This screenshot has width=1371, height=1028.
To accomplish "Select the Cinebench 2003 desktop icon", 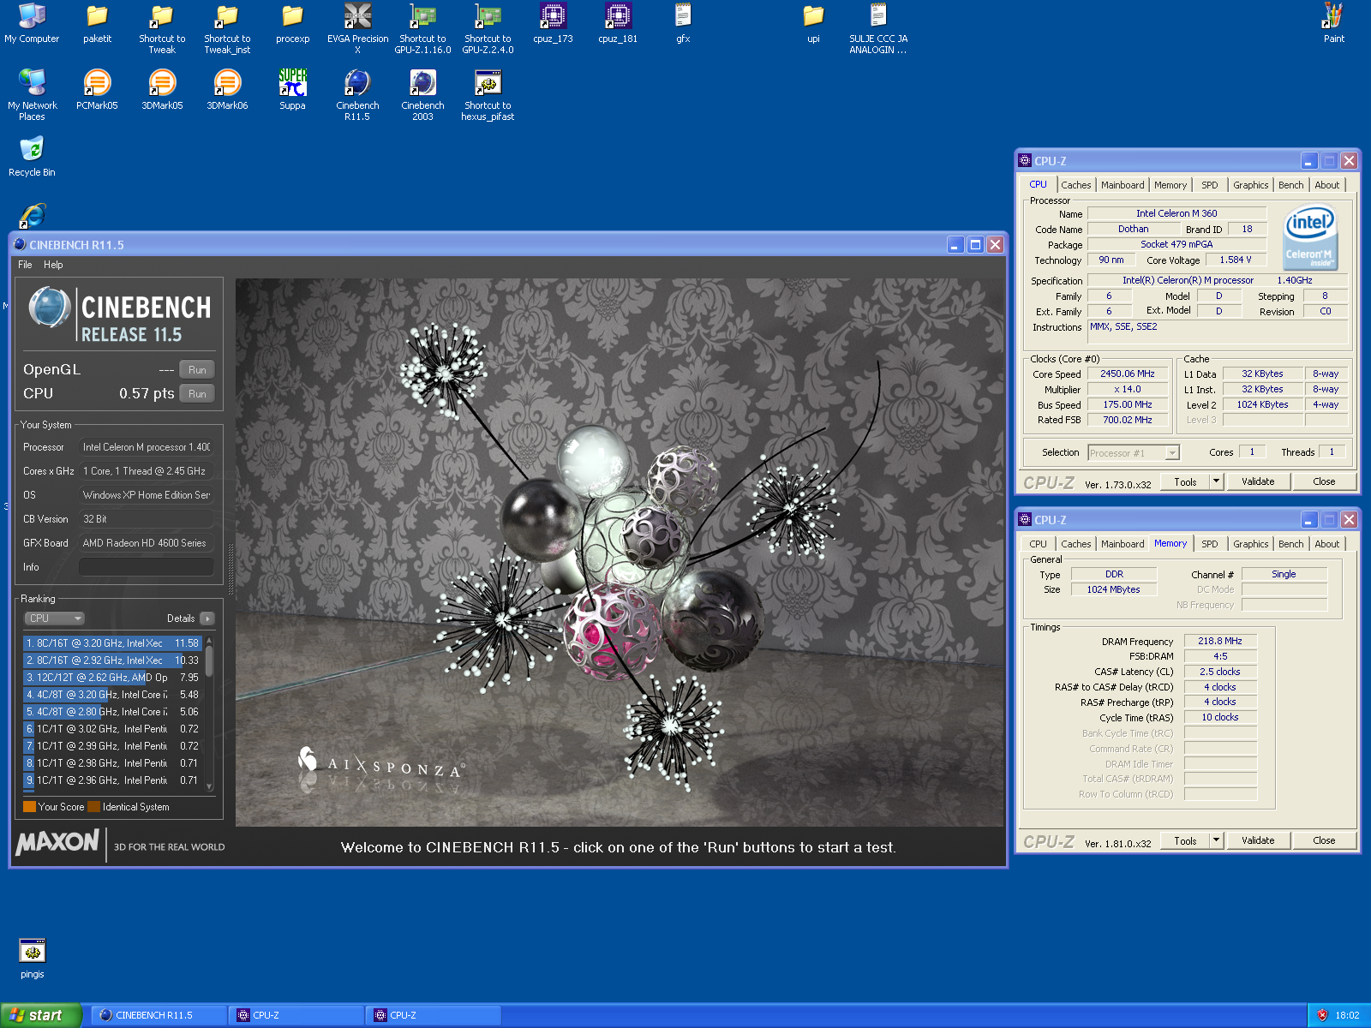I will (x=422, y=95).
